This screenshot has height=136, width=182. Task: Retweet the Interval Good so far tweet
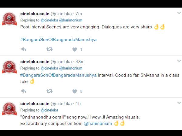49,91
